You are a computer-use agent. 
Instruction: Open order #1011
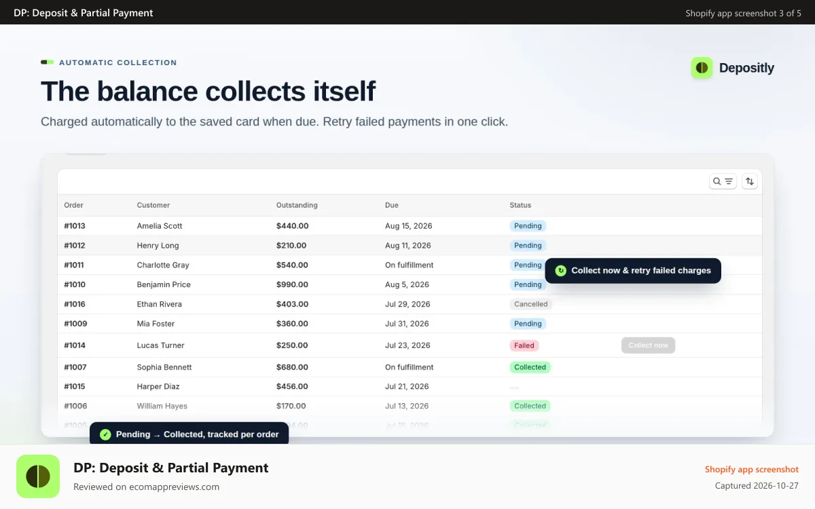(x=74, y=265)
